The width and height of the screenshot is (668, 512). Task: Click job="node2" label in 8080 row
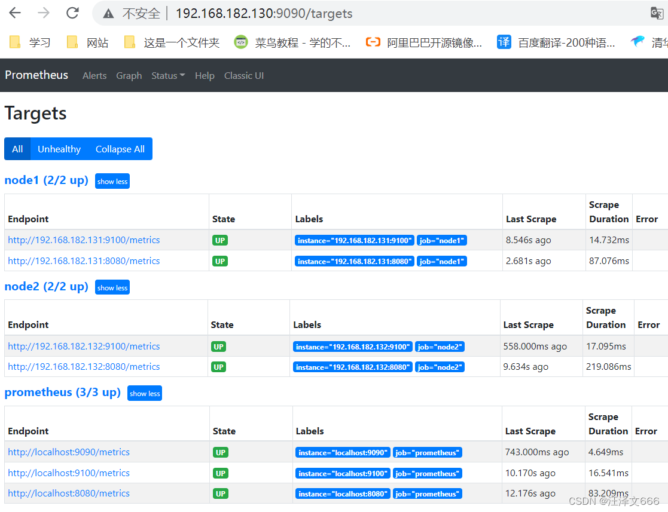pos(440,367)
